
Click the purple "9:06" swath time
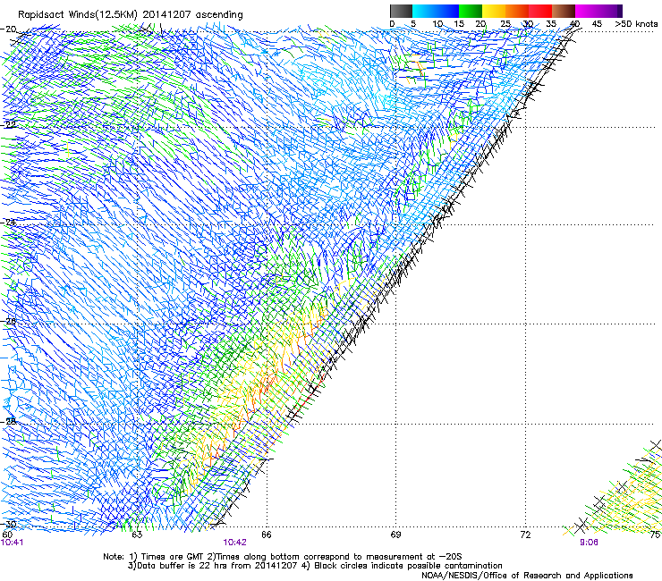(x=589, y=543)
